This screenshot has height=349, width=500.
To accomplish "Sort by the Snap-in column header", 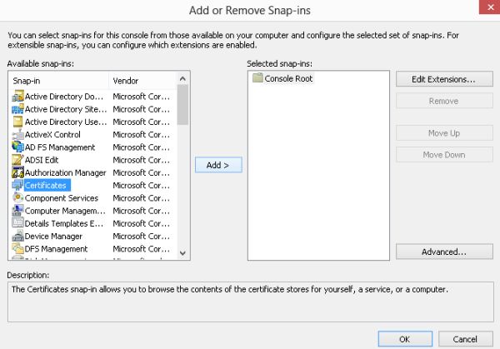I will coord(59,81).
